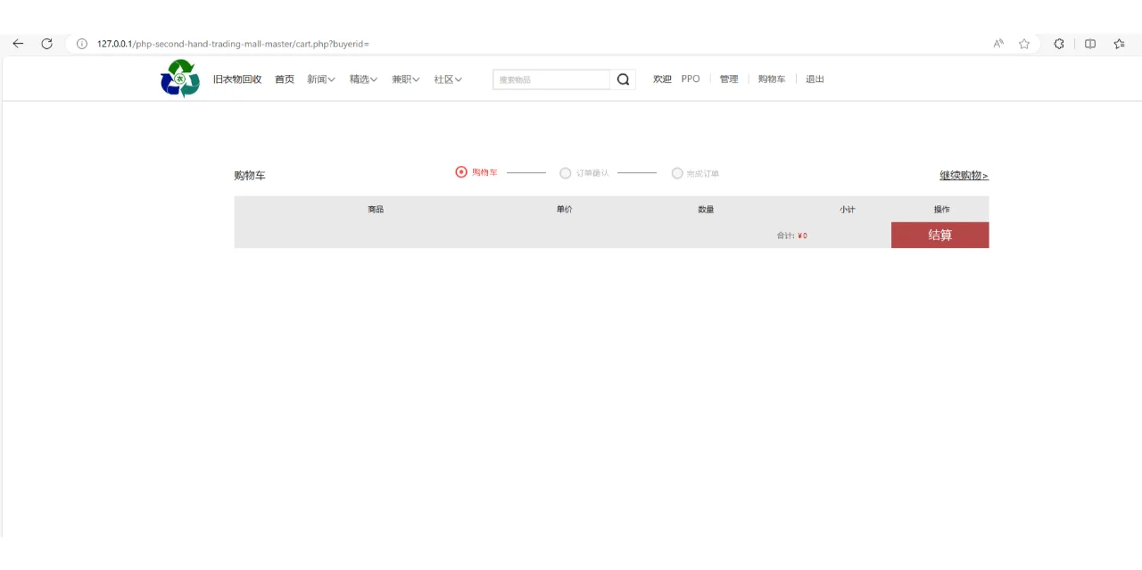
Task: Add this page to favorites via the star
Action: (x=1023, y=43)
